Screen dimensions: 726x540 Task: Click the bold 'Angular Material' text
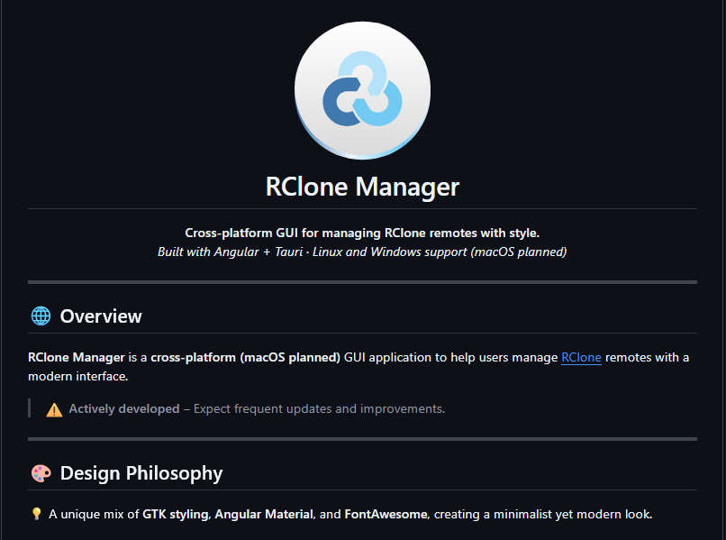click(264, 514)
